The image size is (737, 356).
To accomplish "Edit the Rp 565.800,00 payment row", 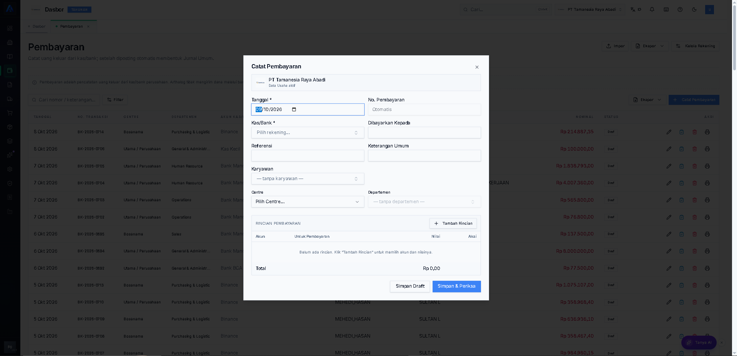I will (669, 200).
